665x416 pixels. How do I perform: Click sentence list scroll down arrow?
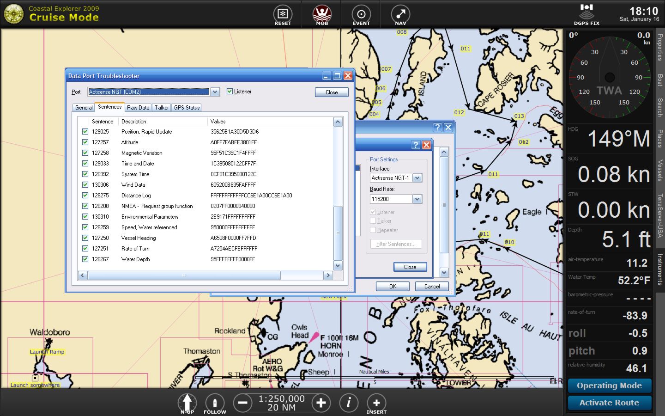[338, 266]
